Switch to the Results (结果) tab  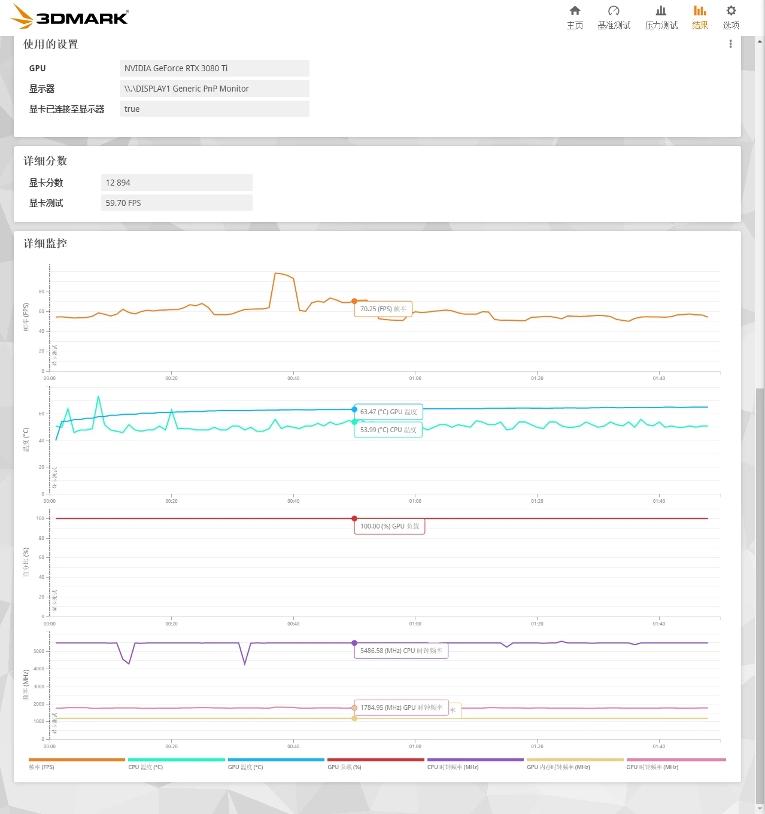pos(700,17)
